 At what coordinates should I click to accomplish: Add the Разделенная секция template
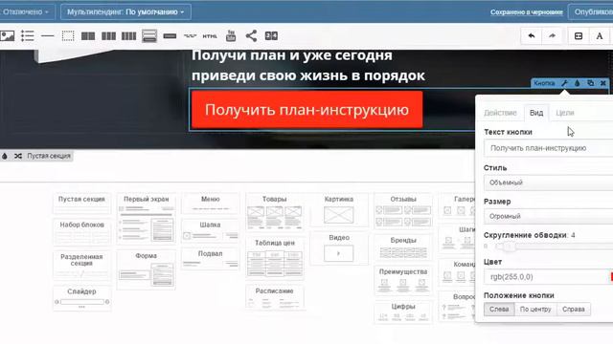[81, 266]
